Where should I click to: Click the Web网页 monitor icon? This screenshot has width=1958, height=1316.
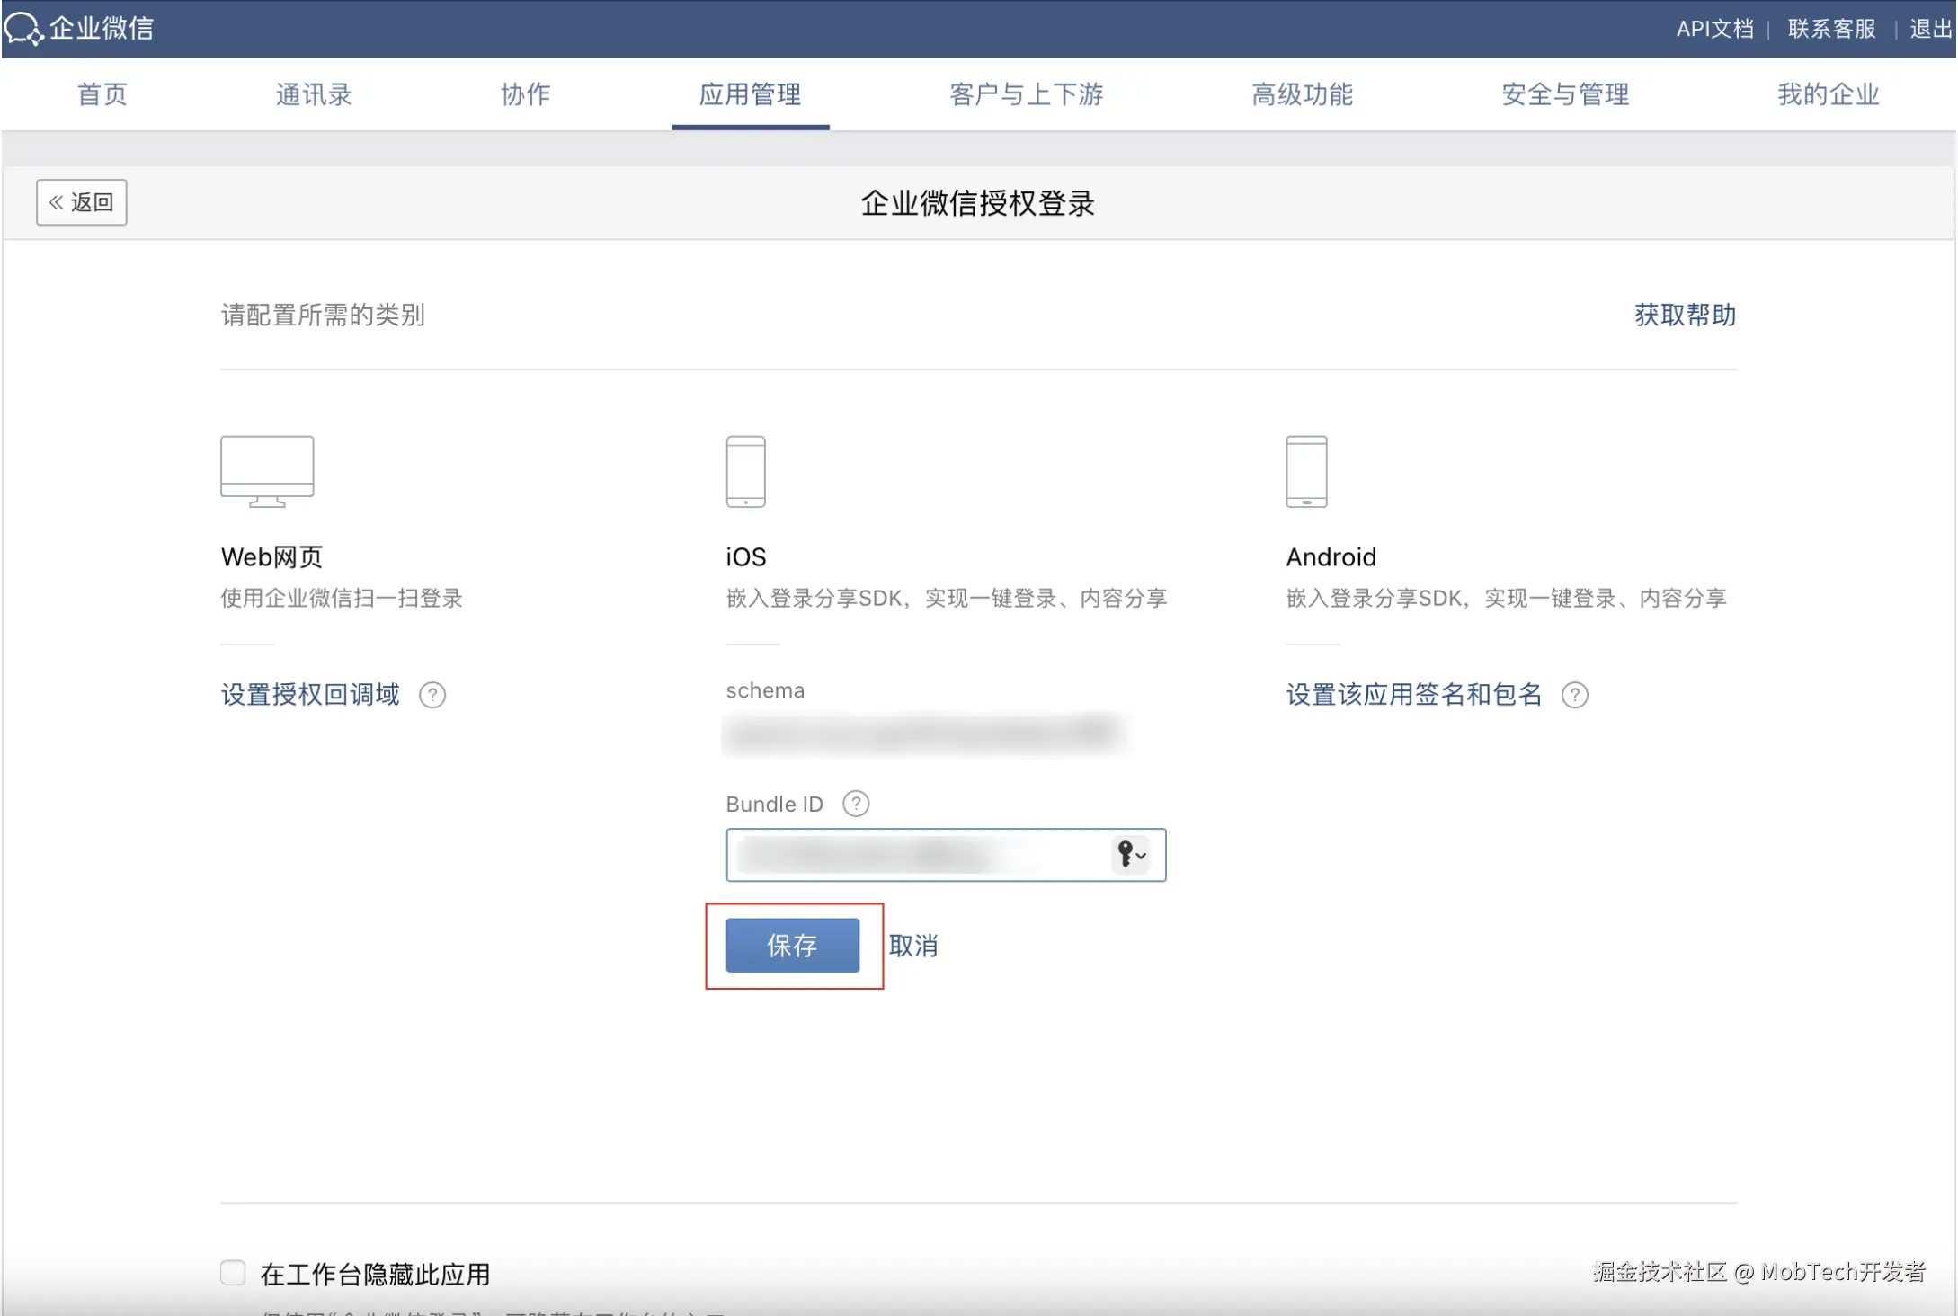267,472
